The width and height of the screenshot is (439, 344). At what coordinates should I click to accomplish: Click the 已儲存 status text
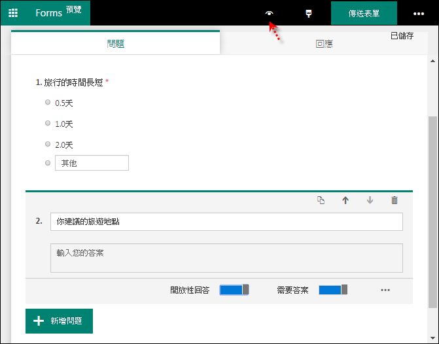pos(402,36)
